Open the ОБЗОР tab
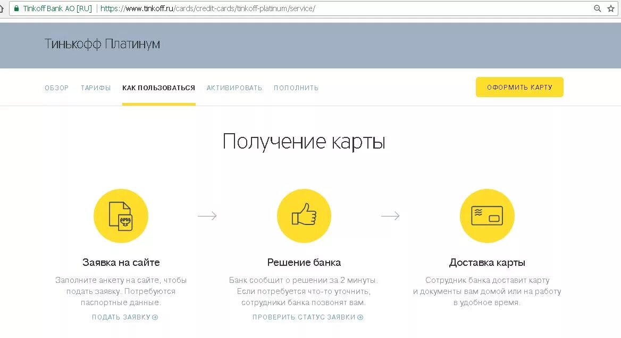The image size is (621, 338). point(57,88)
